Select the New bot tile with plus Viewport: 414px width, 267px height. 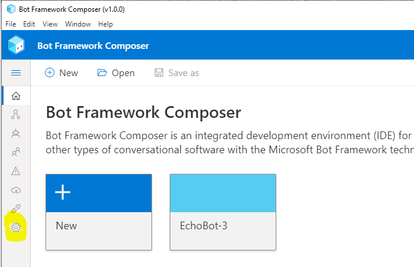pyautogui.click(x=99, y=212)
